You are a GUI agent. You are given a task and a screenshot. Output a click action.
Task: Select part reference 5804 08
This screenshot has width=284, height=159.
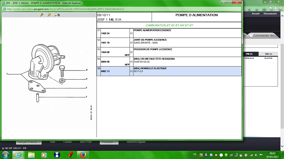pos(105,62)
